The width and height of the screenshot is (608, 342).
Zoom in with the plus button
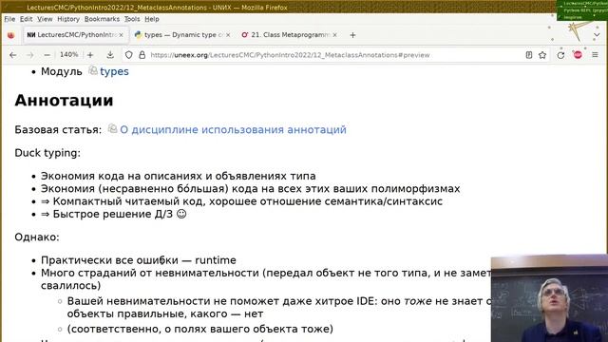[90, 55]
